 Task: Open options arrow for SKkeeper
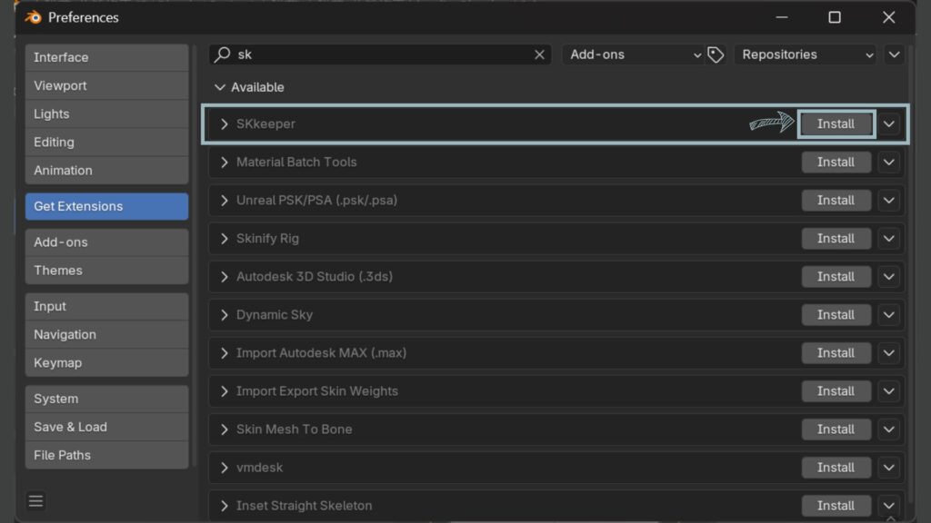(889, 123)
